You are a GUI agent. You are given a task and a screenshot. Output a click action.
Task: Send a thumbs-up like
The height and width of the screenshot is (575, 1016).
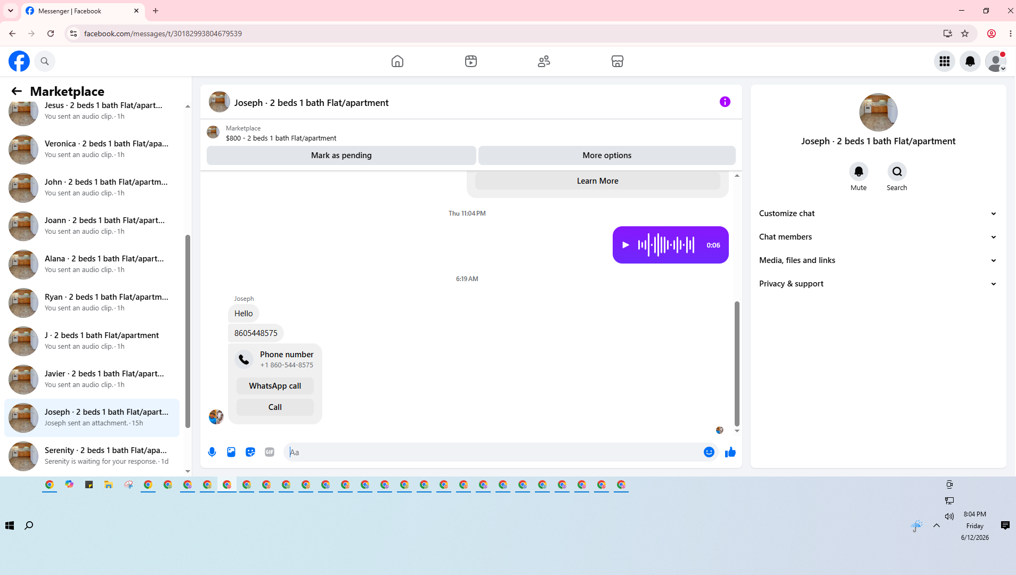point(730,452)
